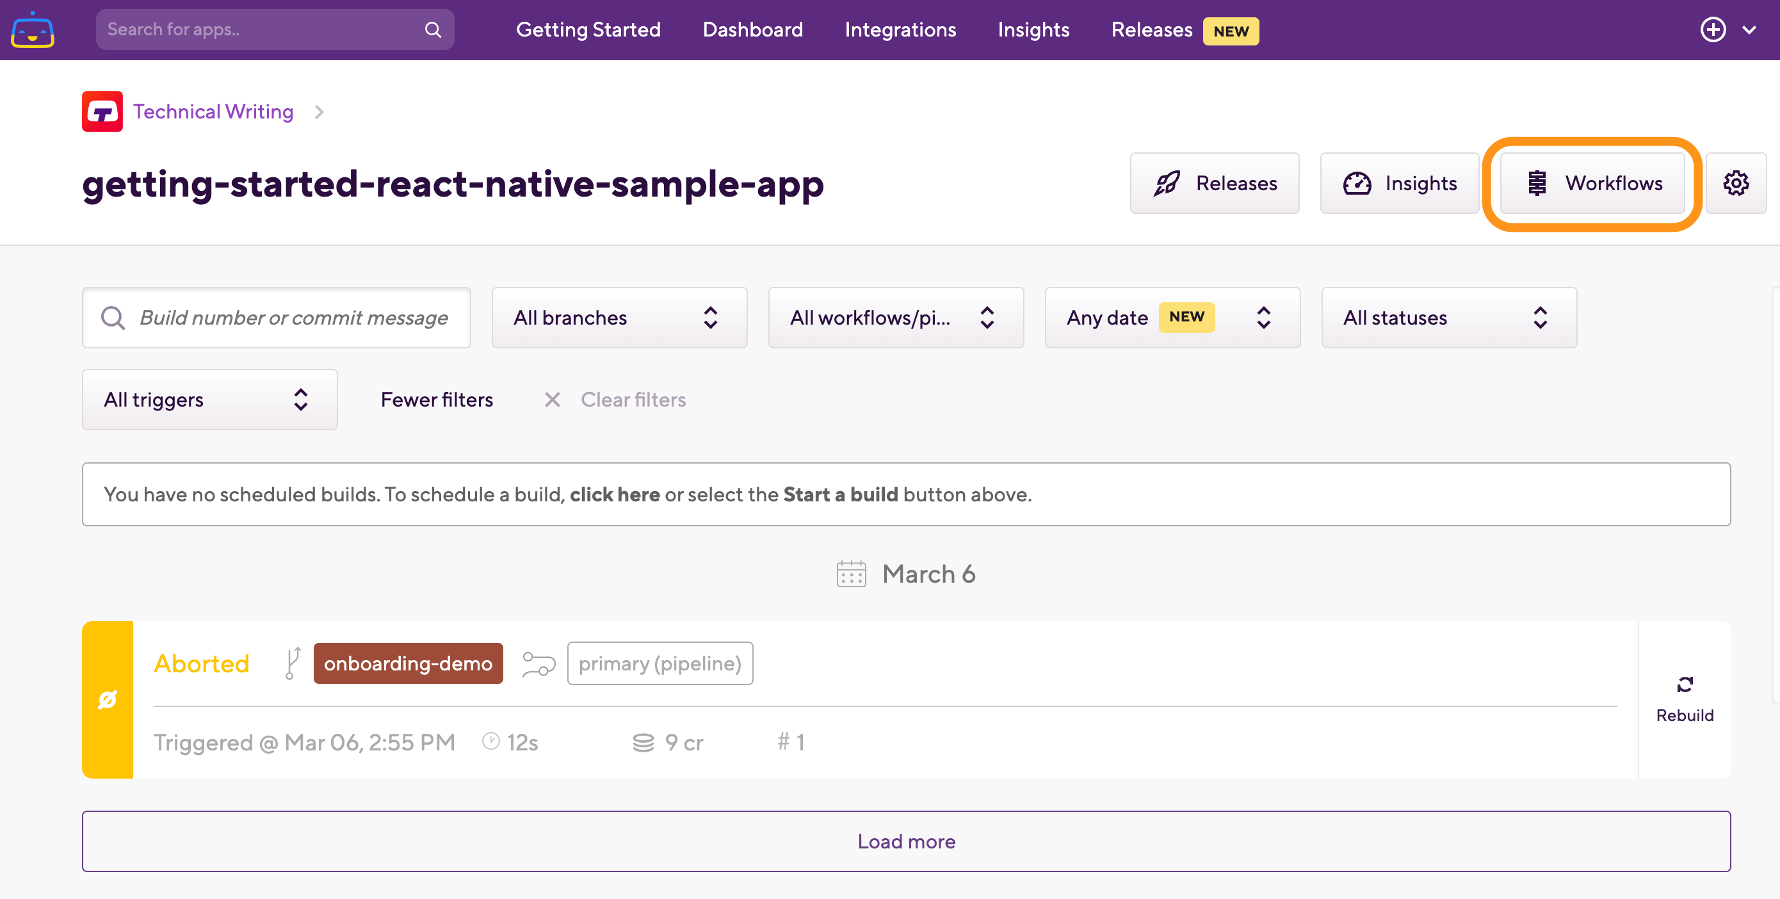1780x899 pixels.
Task: Click the Bitrise robot logo
Action: click(x=33, y=29)
